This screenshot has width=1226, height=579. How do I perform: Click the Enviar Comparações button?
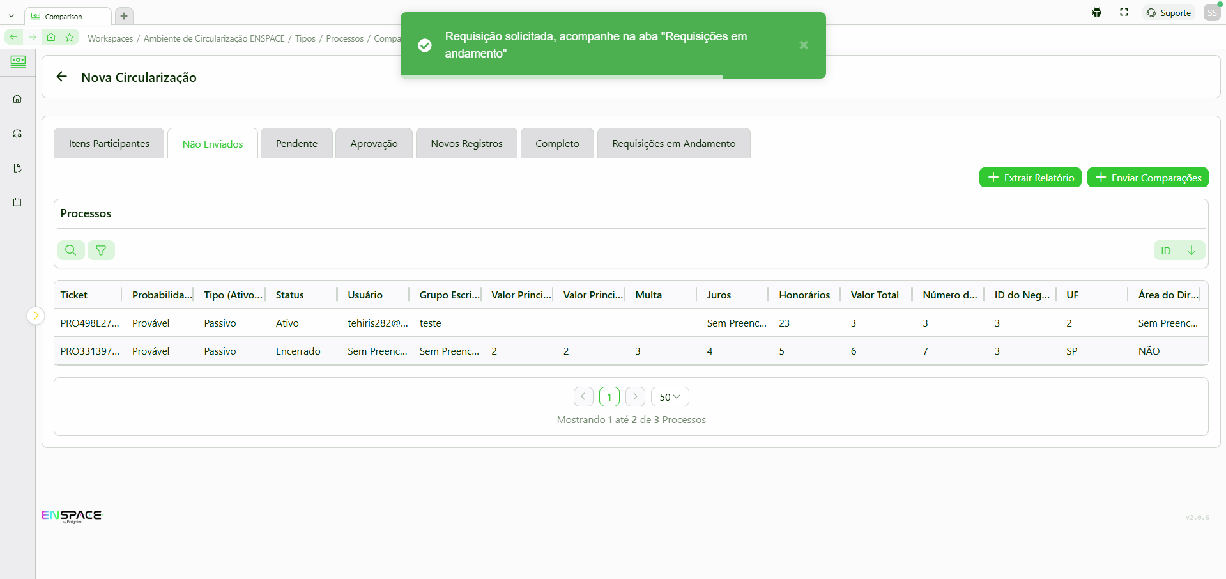click(x=1147, y=178)
